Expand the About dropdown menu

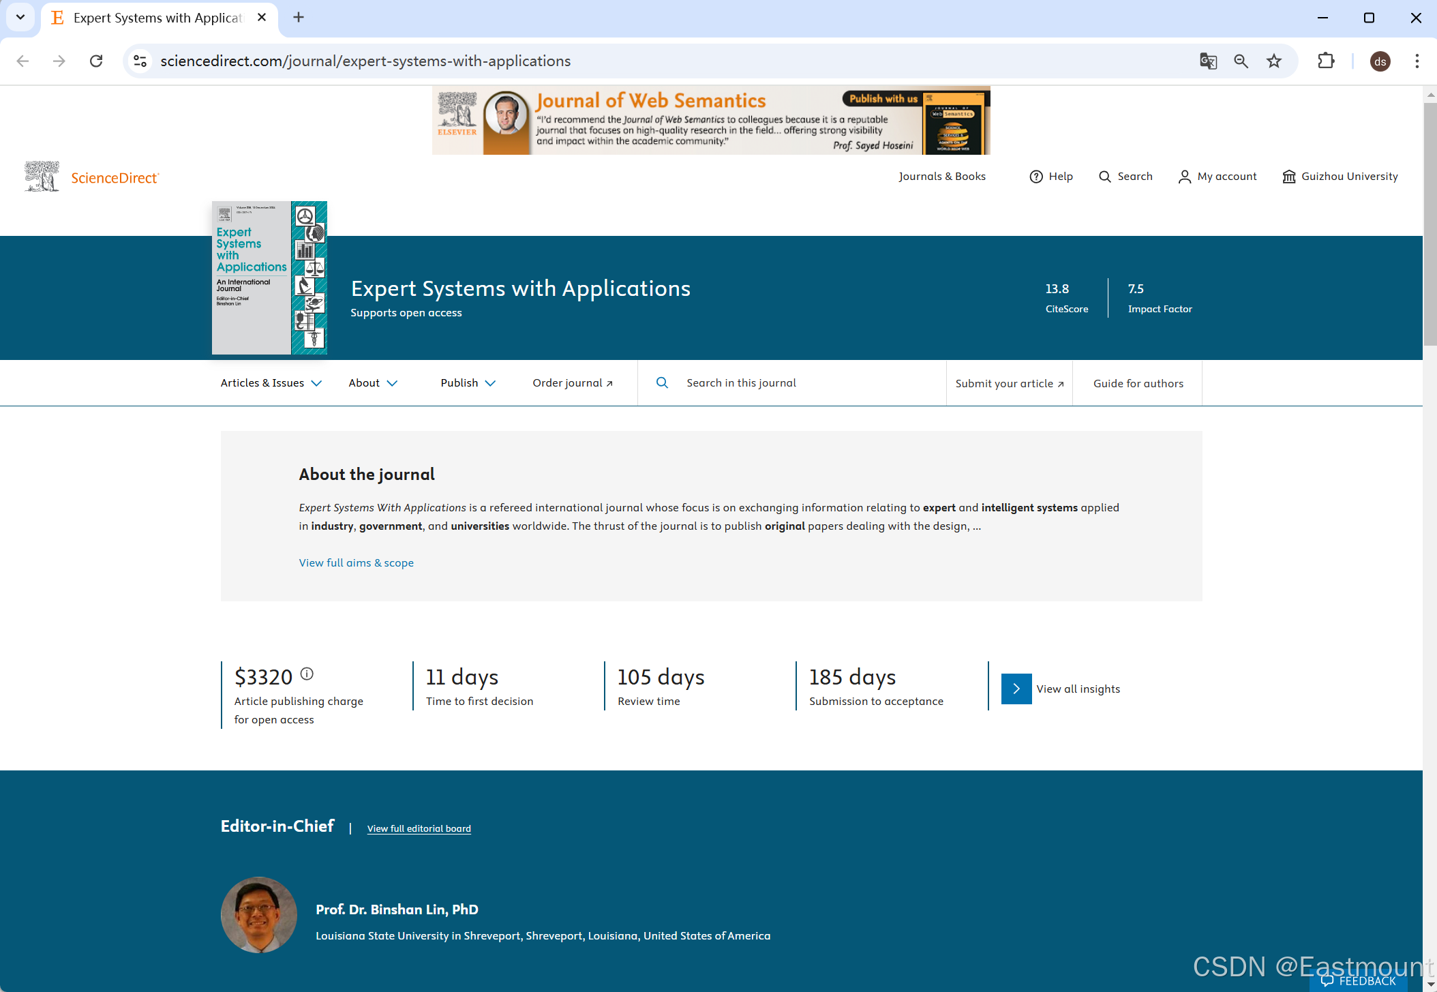click(x=373, y=383)
